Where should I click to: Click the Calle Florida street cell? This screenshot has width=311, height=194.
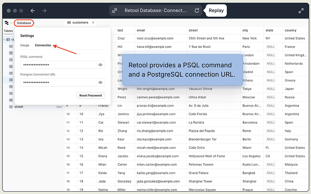(x=213, y=114)
